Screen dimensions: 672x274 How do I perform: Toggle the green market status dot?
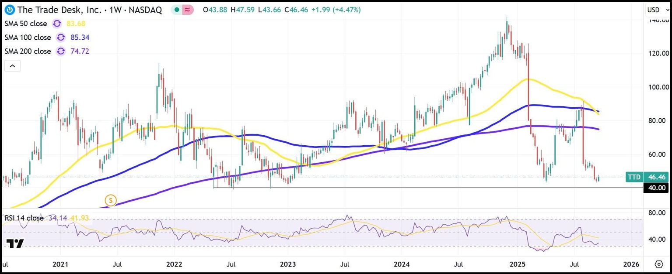[x=176, y=10]
